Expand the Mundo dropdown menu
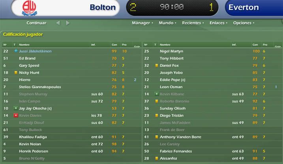Image resolution: width=283 pixels, height=164 pixels. (167, 23)
